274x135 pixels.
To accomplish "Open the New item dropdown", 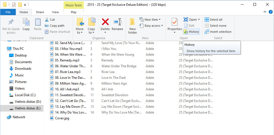I will [x=150, y=20].
